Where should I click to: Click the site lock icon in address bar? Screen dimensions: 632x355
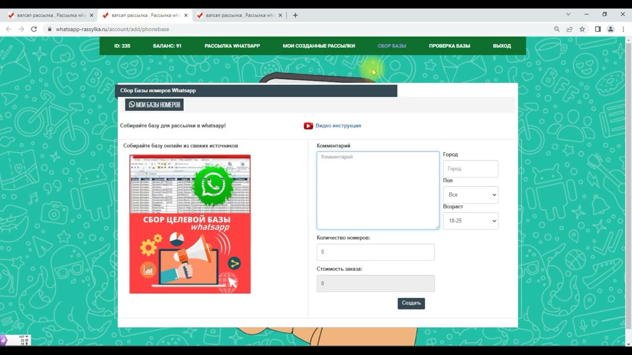tap(49, 29)
